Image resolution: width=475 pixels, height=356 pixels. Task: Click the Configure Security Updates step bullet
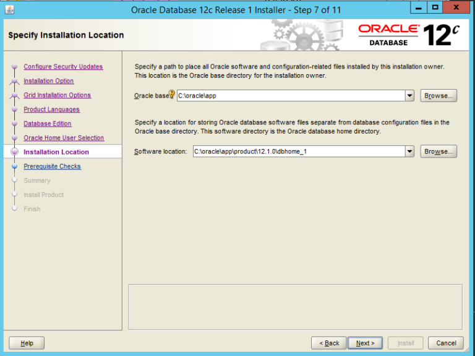coord(15,67)
